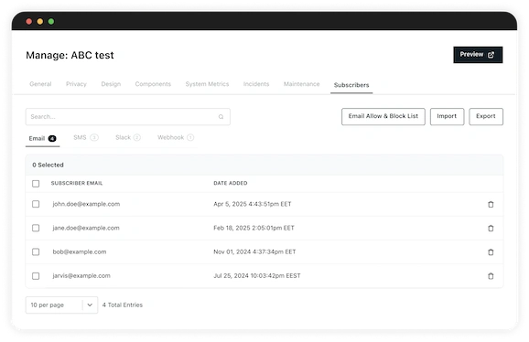
Task: Open the 10 per page dropdown
Action: point(61,305)
